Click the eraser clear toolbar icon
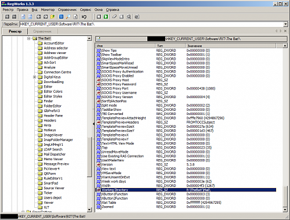The height and width of the screenshot is (220, 290). [x=114, y=17]
